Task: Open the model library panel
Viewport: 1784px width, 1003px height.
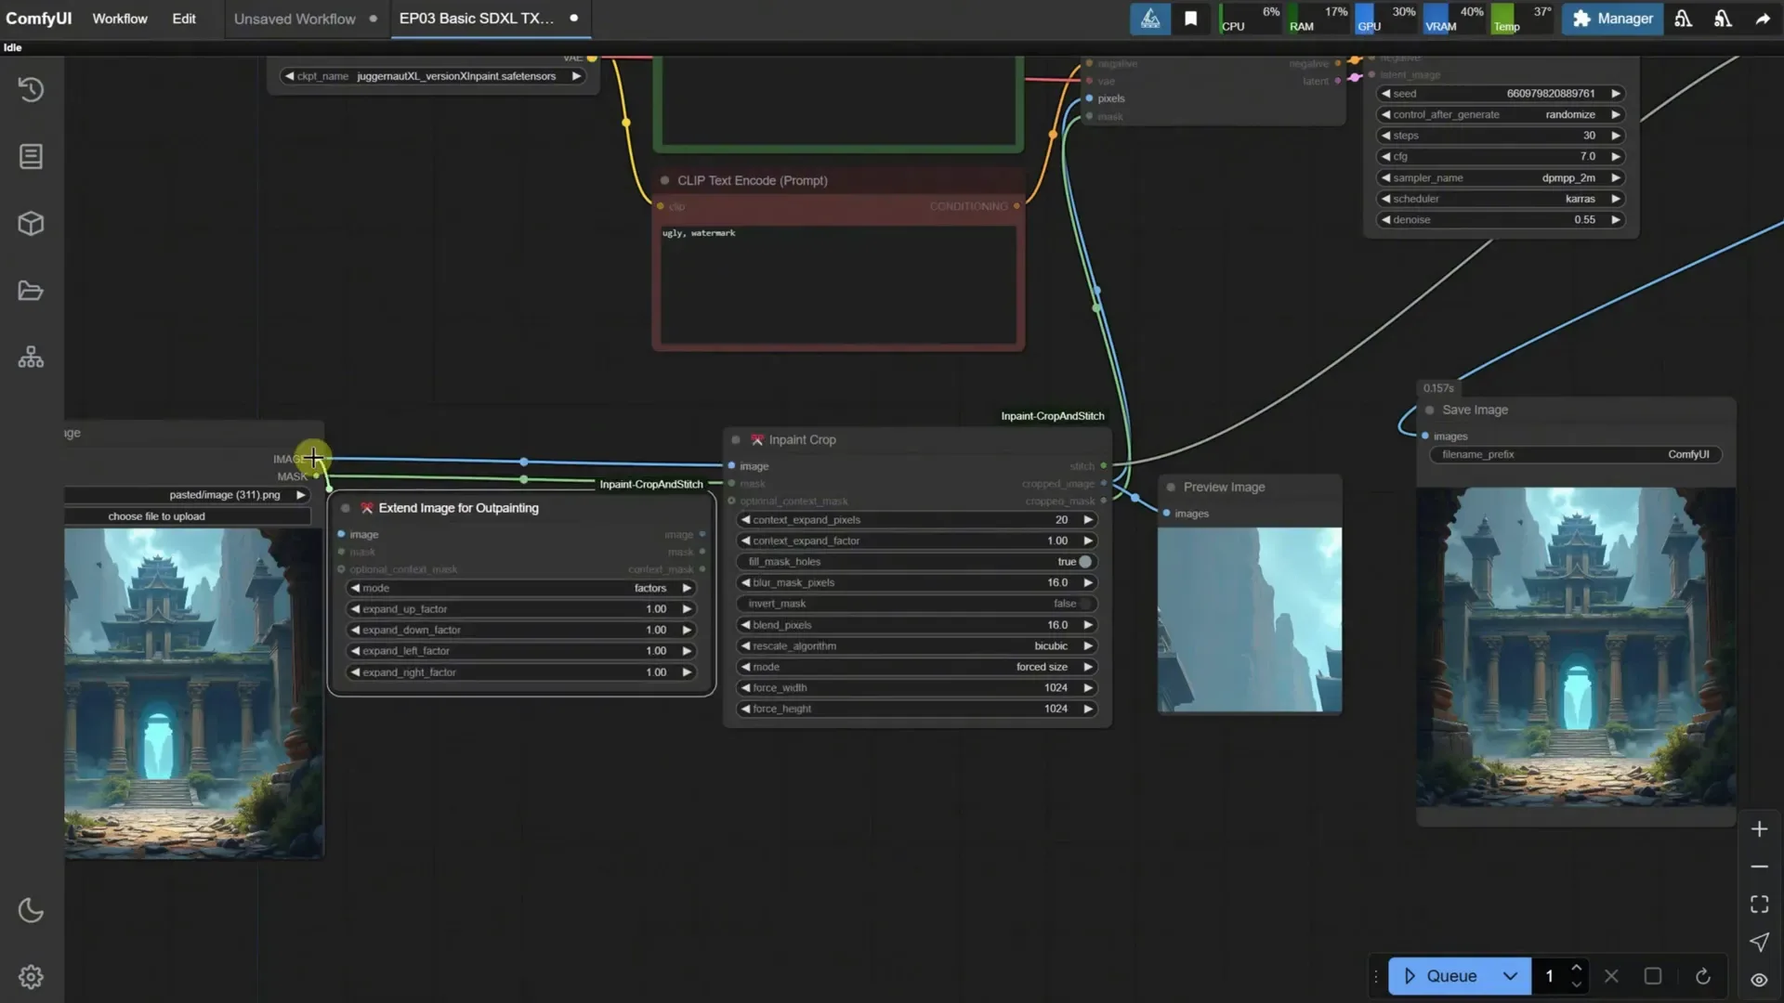Action: click(31, 223)
